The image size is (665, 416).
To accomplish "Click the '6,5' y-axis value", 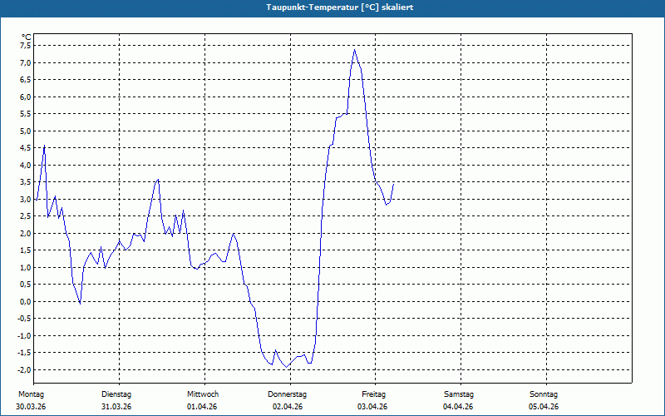I will (x=26, y=80).
